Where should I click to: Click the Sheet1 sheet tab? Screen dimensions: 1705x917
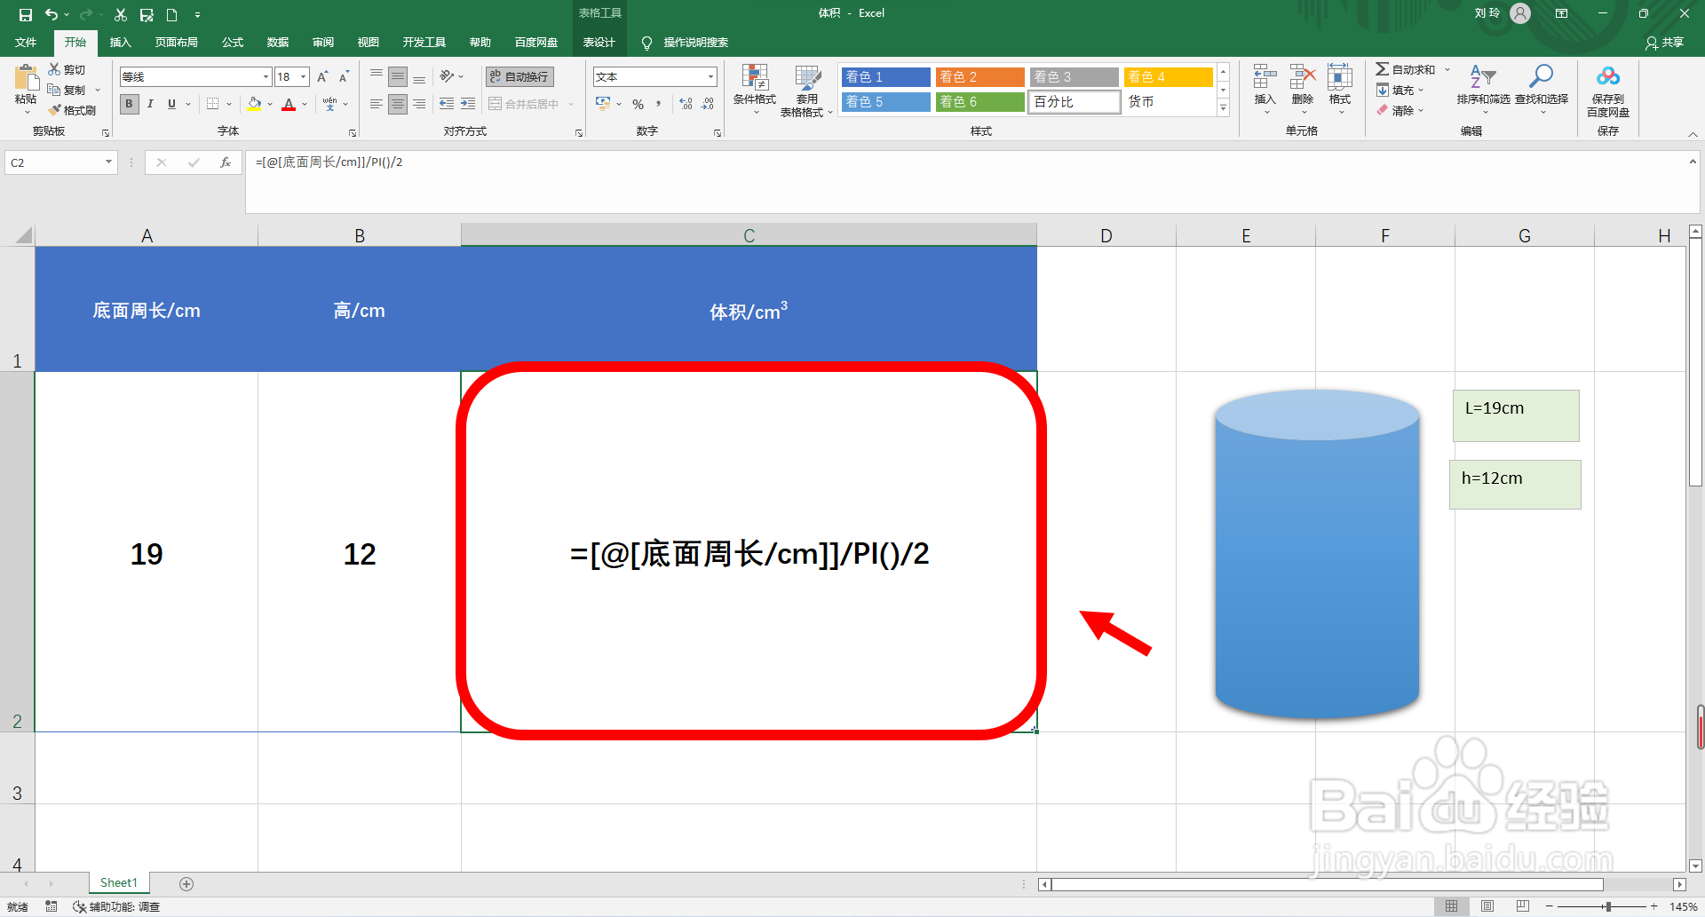click(118, 883)
